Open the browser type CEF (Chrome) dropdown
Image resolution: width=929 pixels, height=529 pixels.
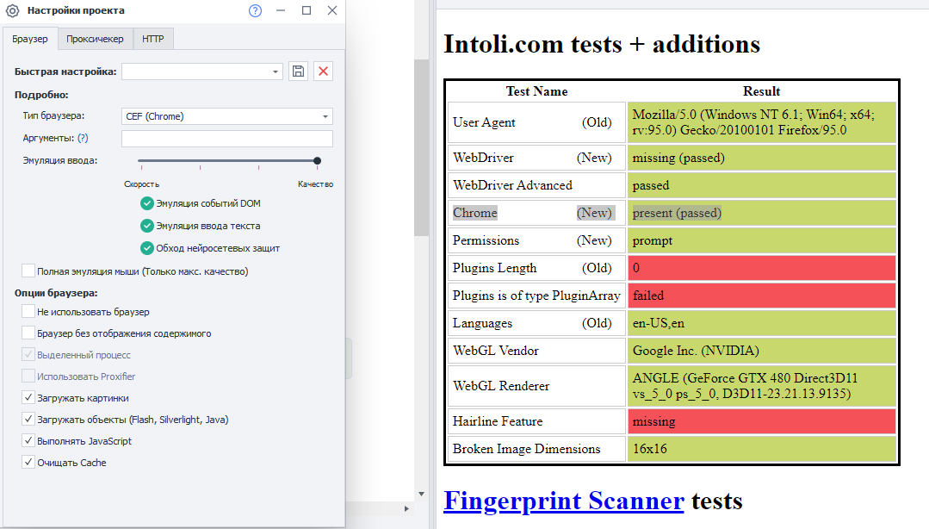point(227,116)
